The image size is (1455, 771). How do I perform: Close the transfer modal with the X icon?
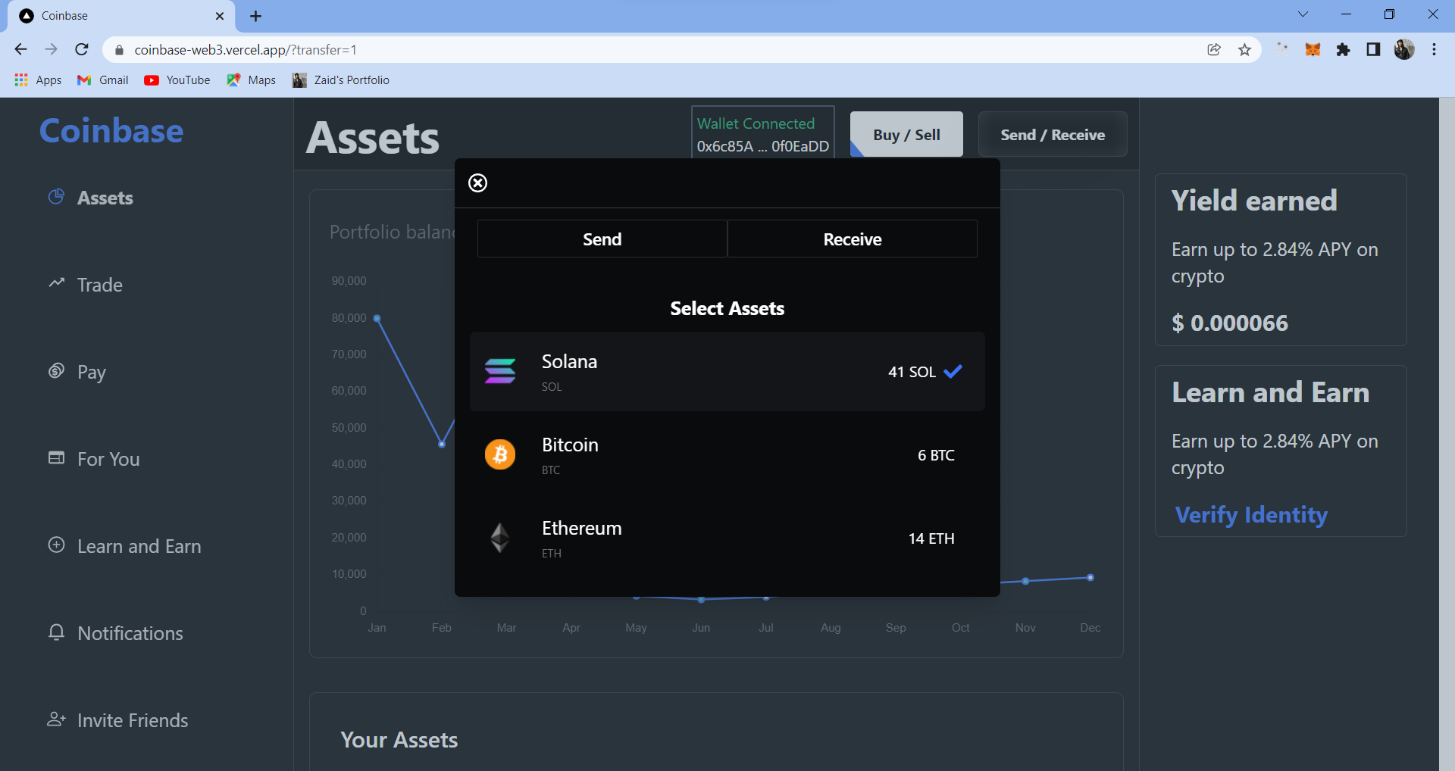[477, 183]
